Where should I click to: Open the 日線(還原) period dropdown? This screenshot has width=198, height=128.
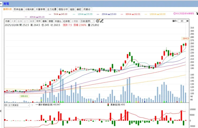[x=87, y=21]
